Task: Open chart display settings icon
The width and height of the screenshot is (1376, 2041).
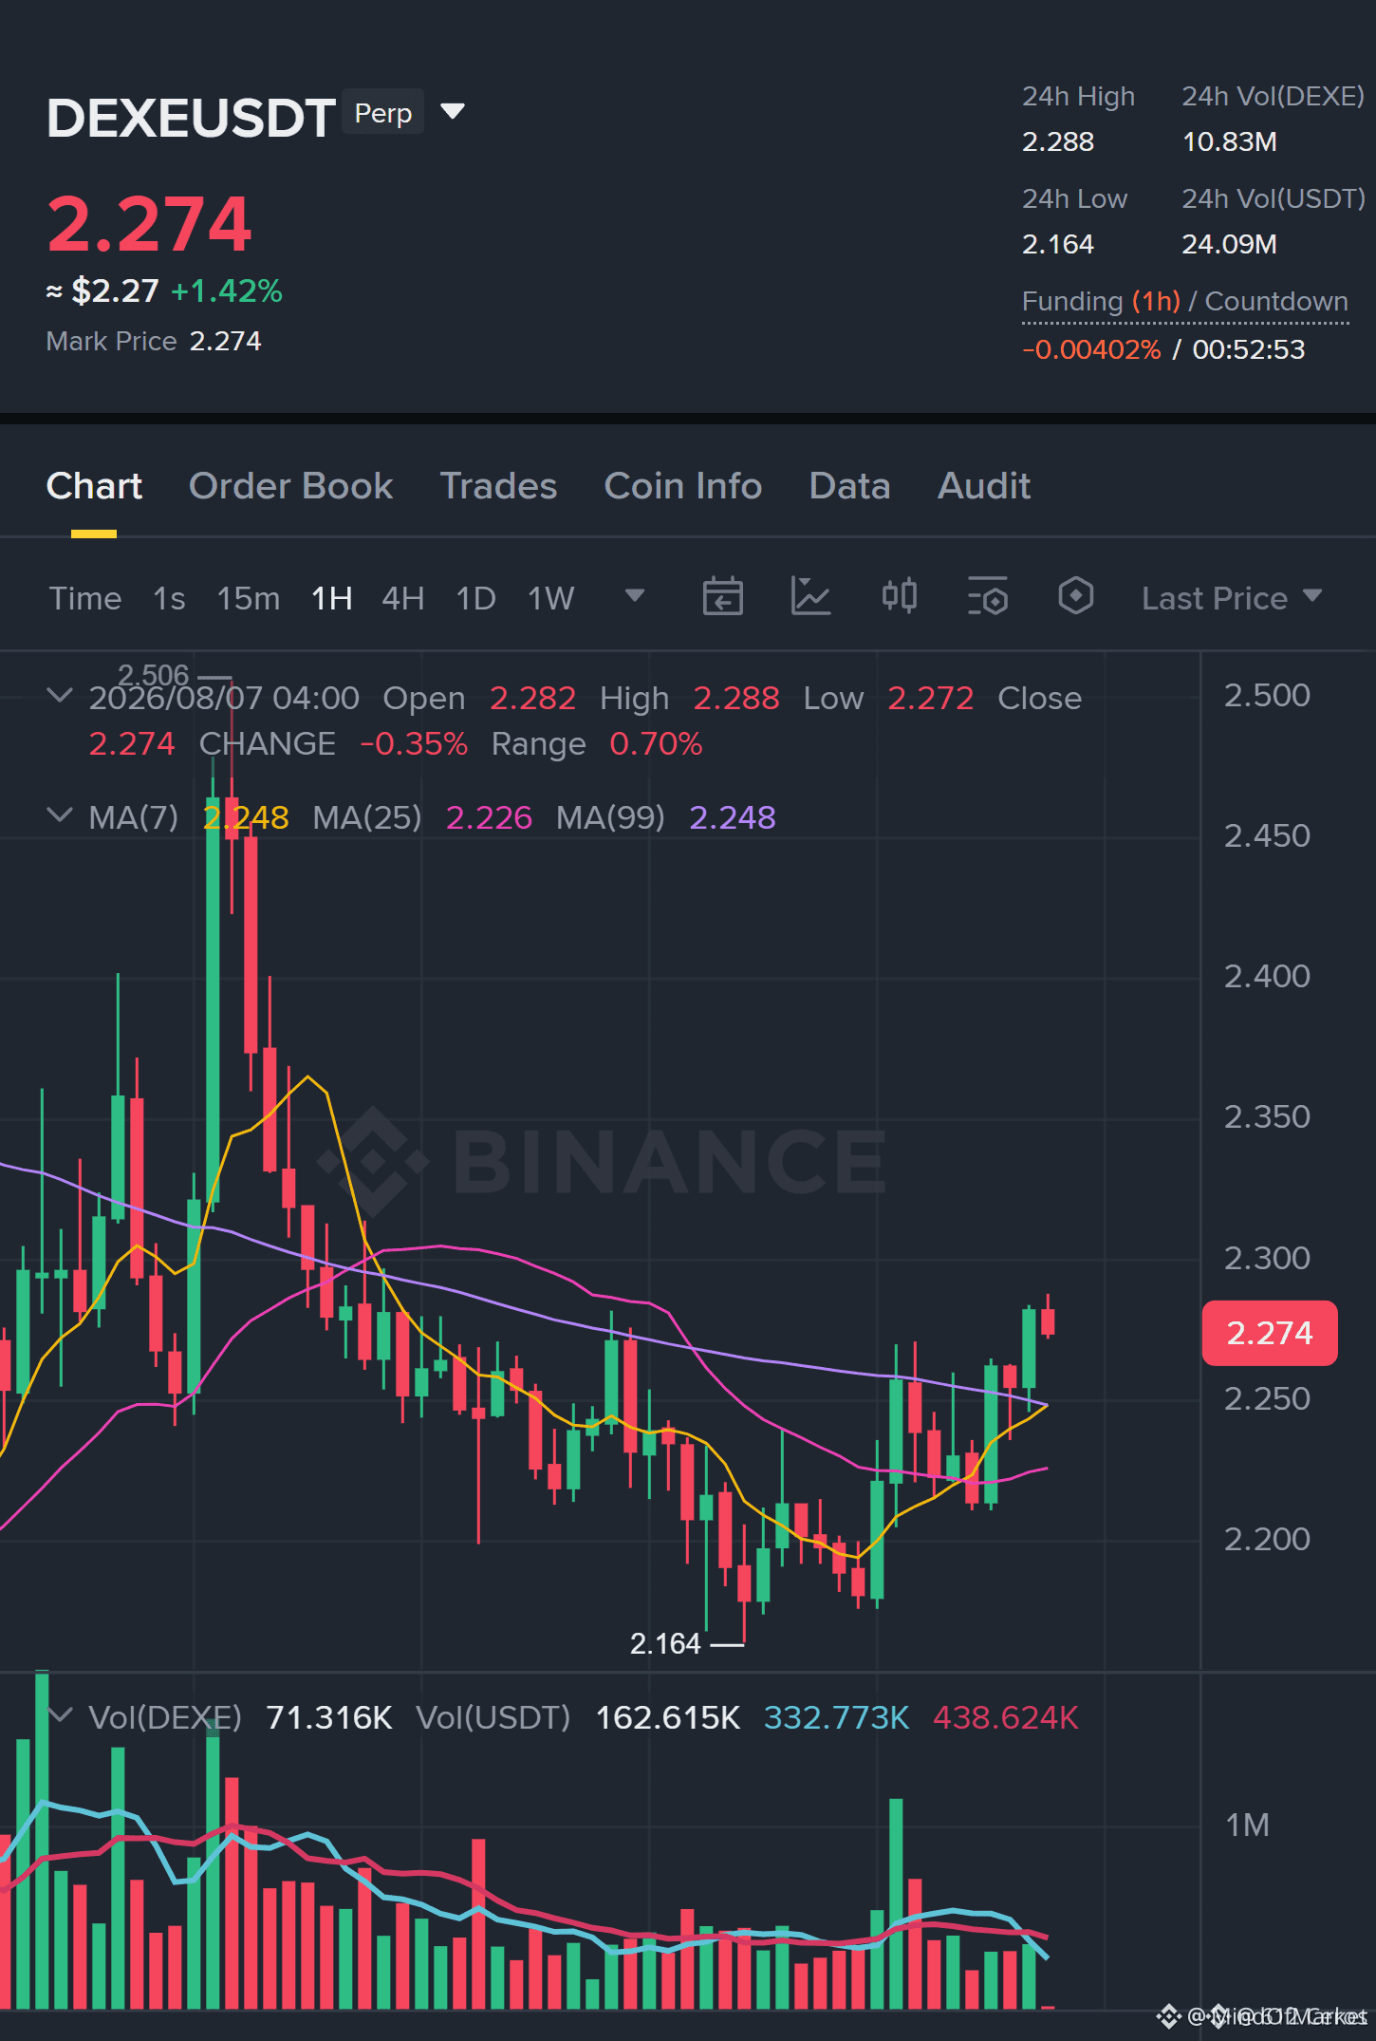Action: (987, 597)
